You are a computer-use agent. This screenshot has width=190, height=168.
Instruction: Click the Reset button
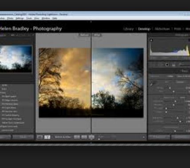[x=181, y=137]
